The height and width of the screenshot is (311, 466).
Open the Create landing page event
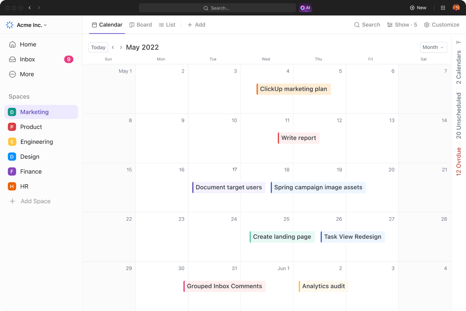pyautogui.click(x=282, y=237)
